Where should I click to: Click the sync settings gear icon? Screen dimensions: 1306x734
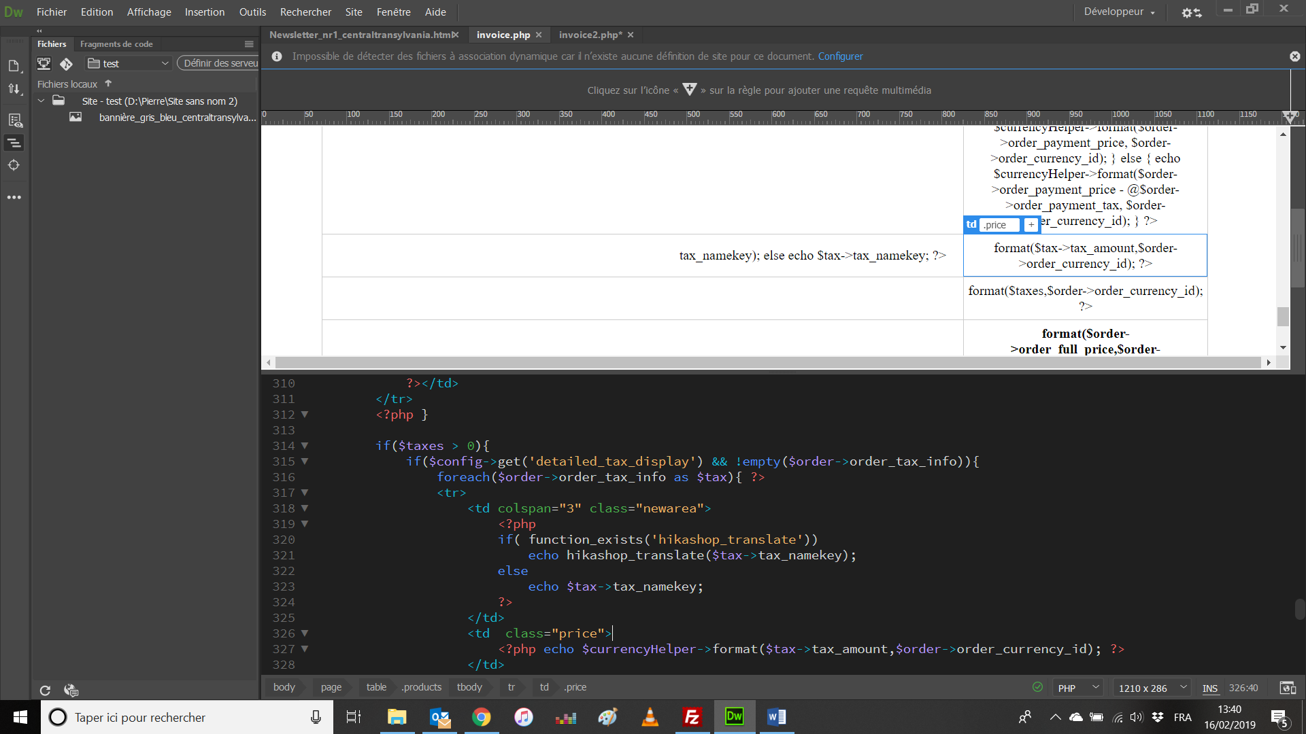(x=1191, y=12)
